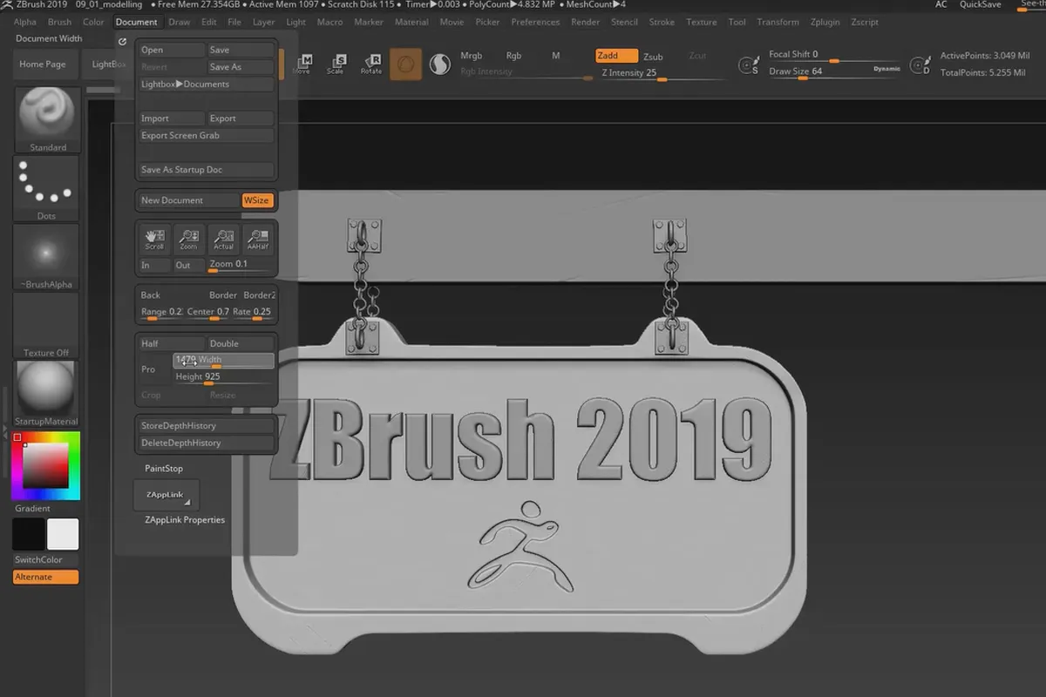The height and width of the screenshot is (697, 1046).
Task: Open the BrushAlpha selector
Action: pos(47,257)
